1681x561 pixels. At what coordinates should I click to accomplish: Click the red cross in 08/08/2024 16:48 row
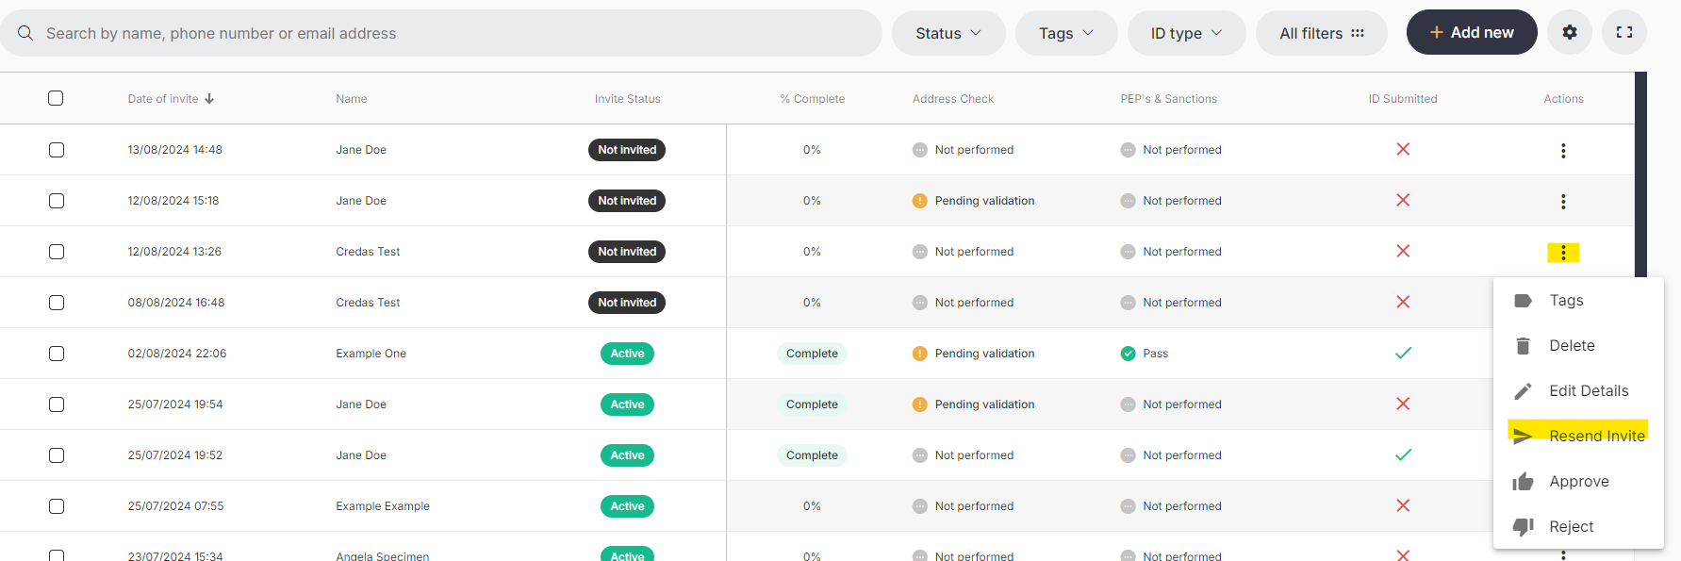(x=1403, y=302)
